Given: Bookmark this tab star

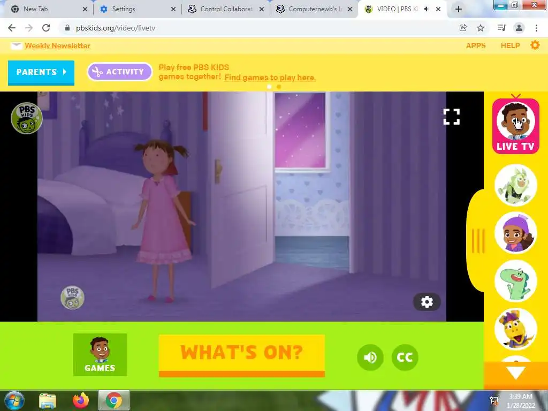Looking at the screenshot, I should [481, 28].
